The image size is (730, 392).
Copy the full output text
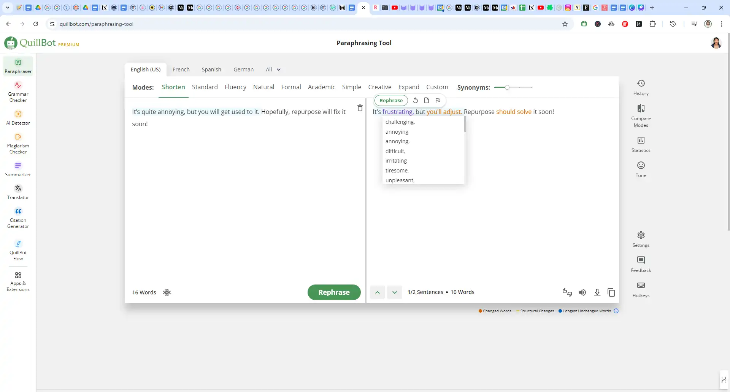click(611, 292)
